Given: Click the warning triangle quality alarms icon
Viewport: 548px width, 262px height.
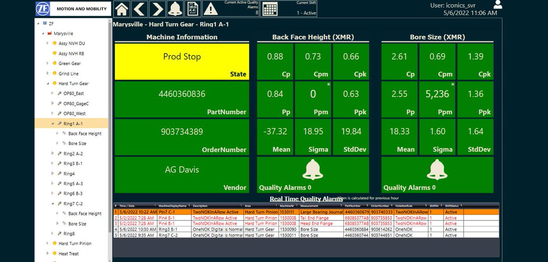Looking at the screenshot, I should pos(211,9).
